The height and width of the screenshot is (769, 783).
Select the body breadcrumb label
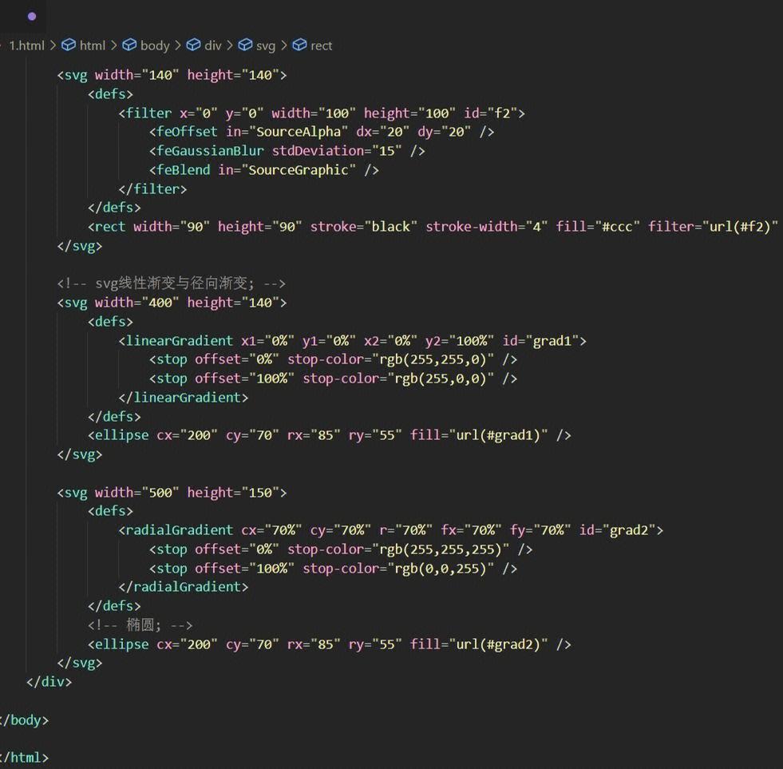155,46
